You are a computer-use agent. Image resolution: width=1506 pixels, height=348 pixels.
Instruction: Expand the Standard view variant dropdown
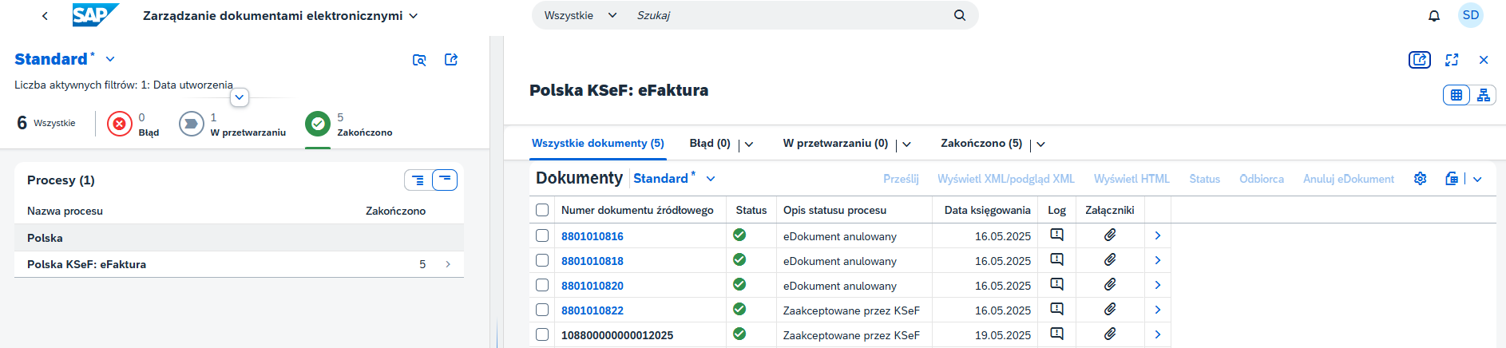click(110, 59)
